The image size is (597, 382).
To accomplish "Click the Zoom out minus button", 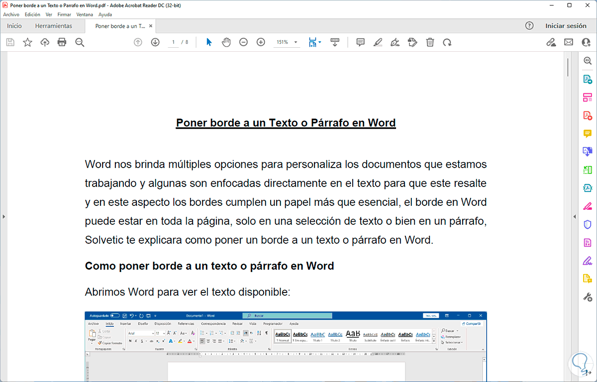I will (243, 42).
